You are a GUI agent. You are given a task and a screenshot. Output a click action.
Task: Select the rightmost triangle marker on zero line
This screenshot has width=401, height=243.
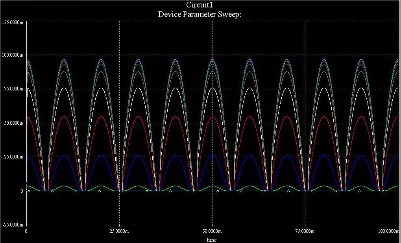pos(383,191)
